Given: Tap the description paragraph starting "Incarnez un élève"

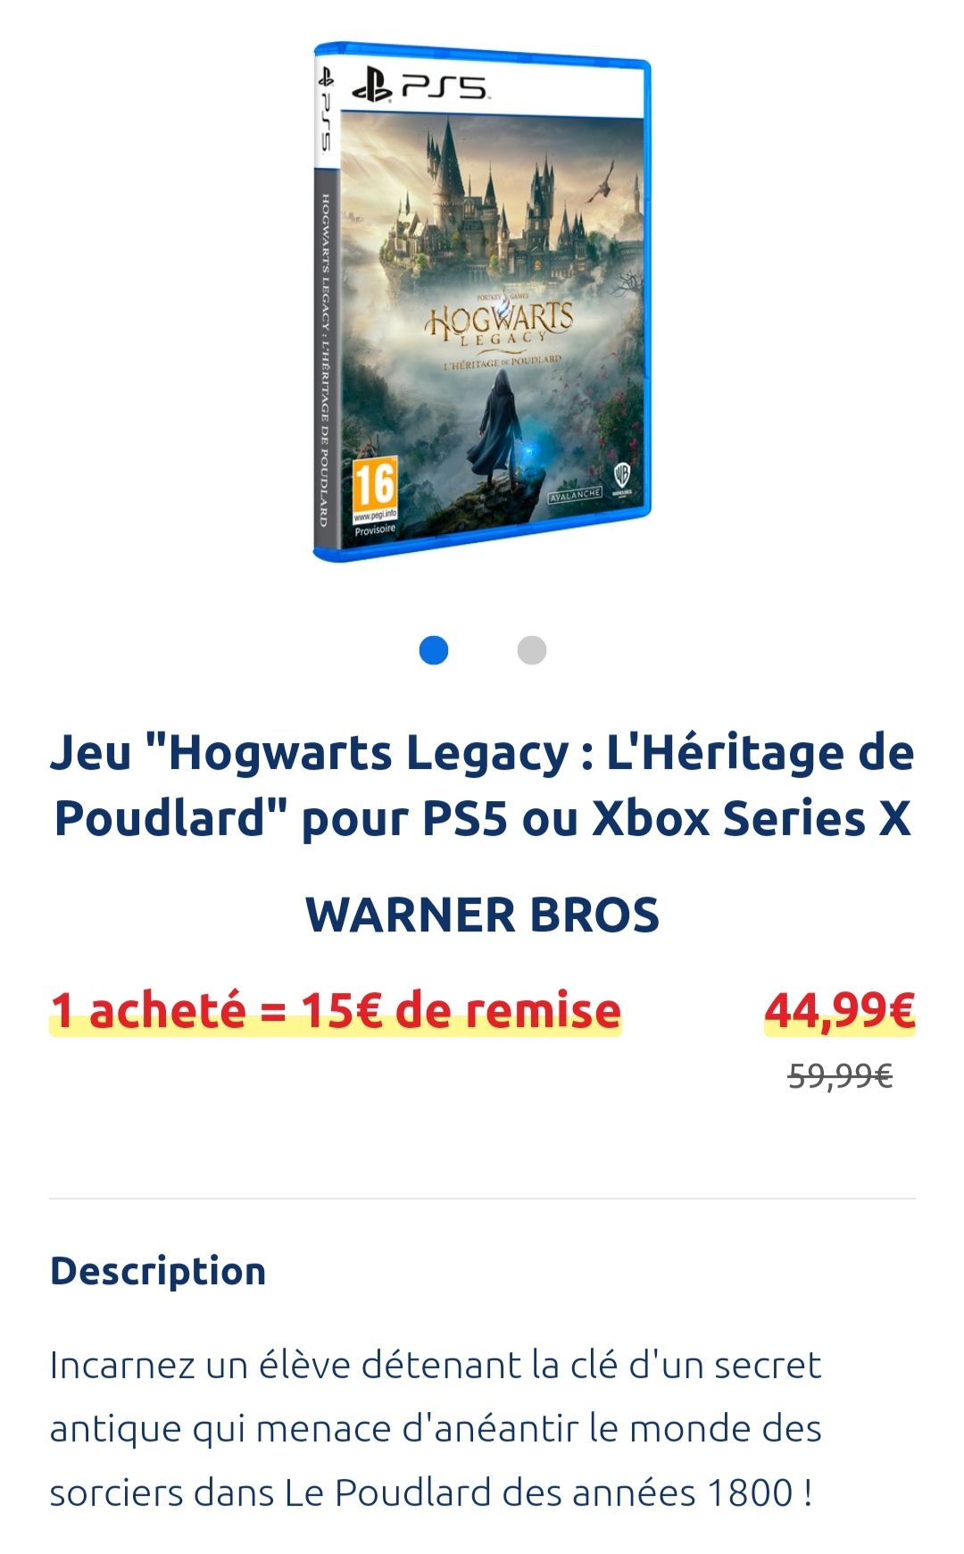Looking at the screenshot, I should [x=436, y=1428].
